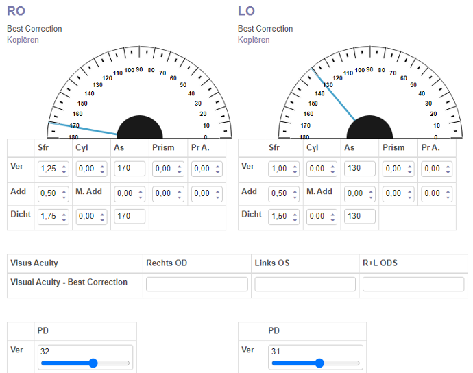Click R+L ODS visual acuity field
The width and height of the screenshot is (473, 373).
[413, 285]
